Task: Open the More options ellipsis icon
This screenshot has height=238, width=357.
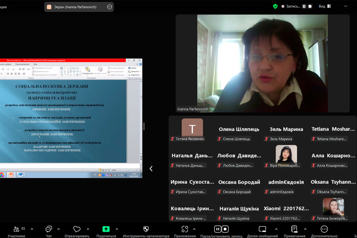Action: tap(324, 229)
